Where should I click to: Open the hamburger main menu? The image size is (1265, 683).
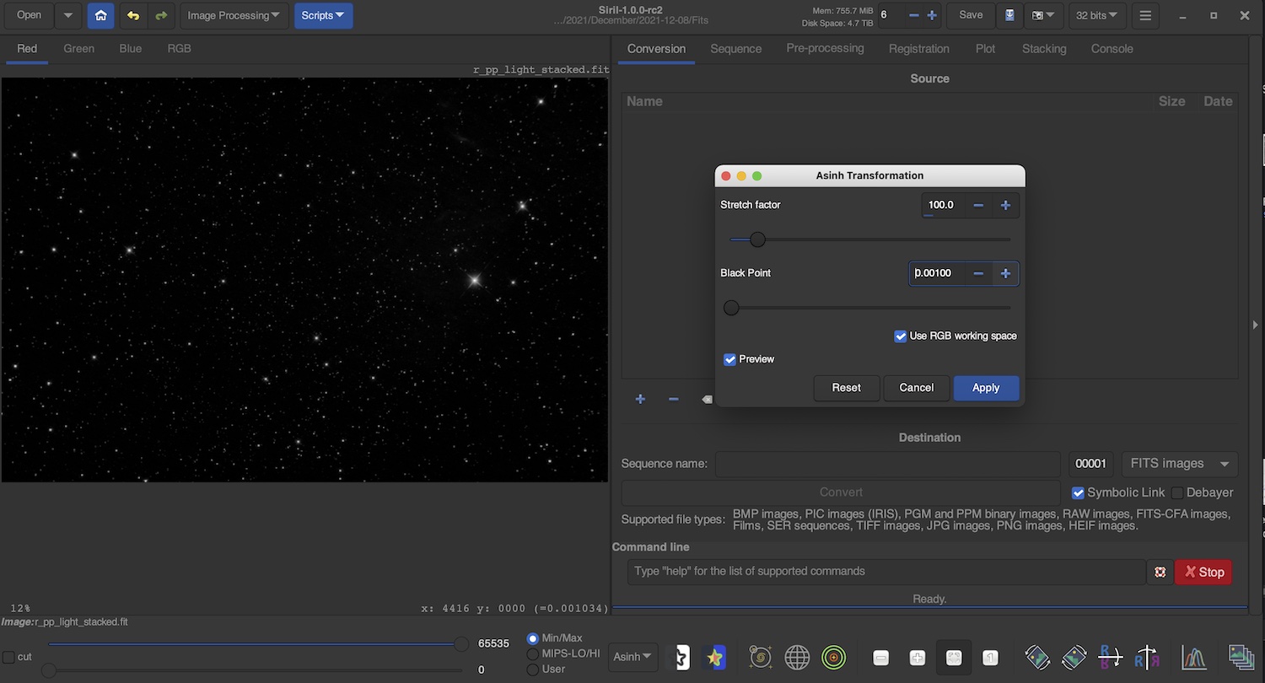tap(1144, 15)
